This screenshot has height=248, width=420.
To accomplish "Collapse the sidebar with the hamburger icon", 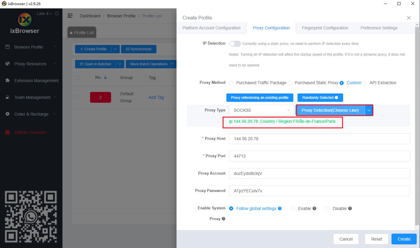I will click(70, 16).
